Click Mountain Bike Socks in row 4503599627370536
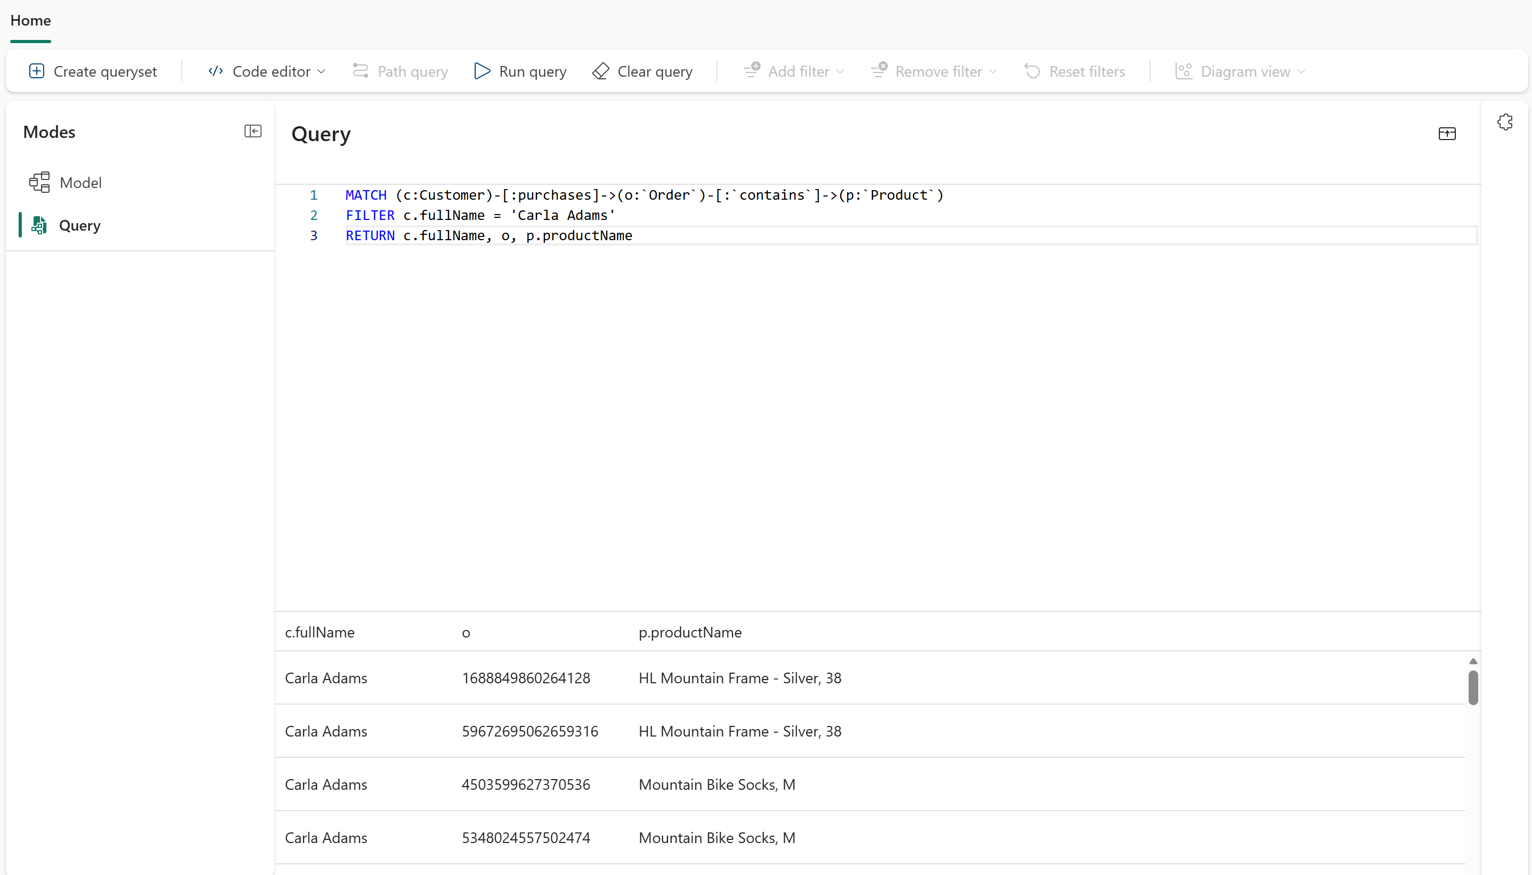This screenshot has width=1532, height=875. (x=717, y=784)
